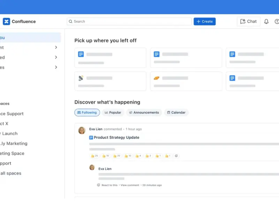Switch to the Popular feed tab
Screen dimensions: 279x209
click(x=113, y=113)
